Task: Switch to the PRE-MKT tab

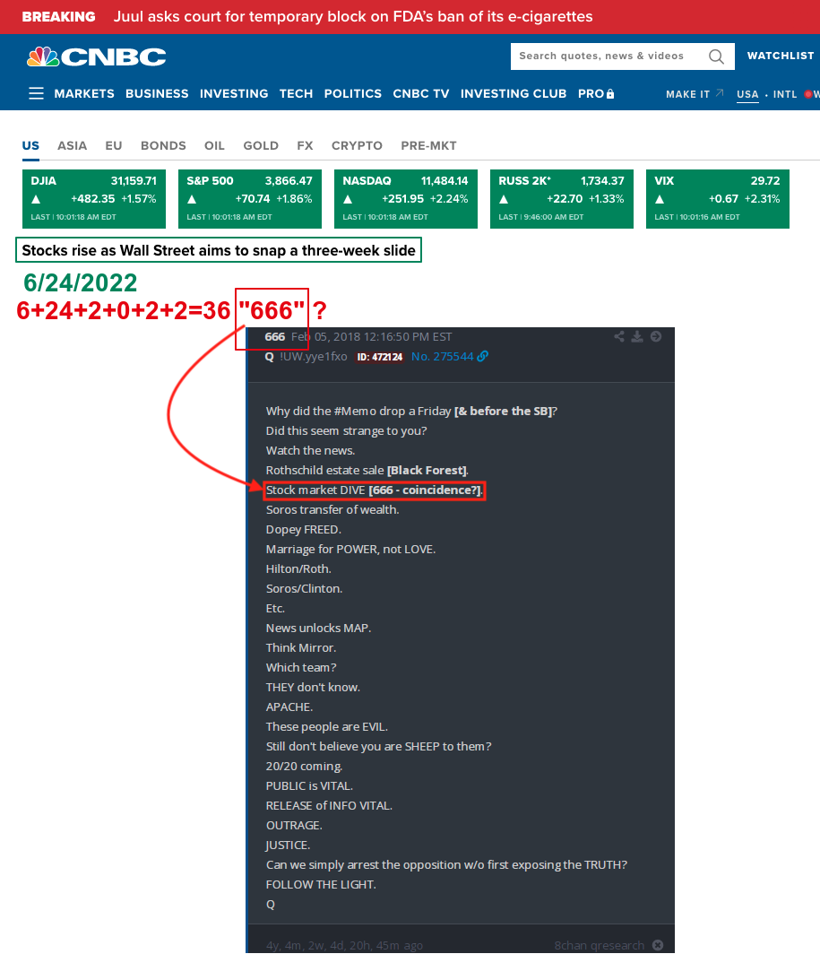Action: [429, 146]
